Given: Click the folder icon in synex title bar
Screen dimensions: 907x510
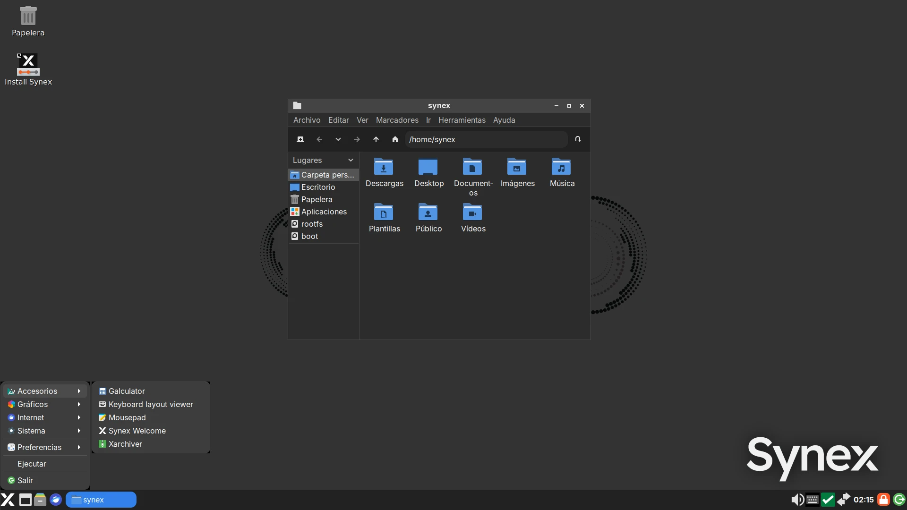Looking at the screenshot, I should [x=297, y=106].
